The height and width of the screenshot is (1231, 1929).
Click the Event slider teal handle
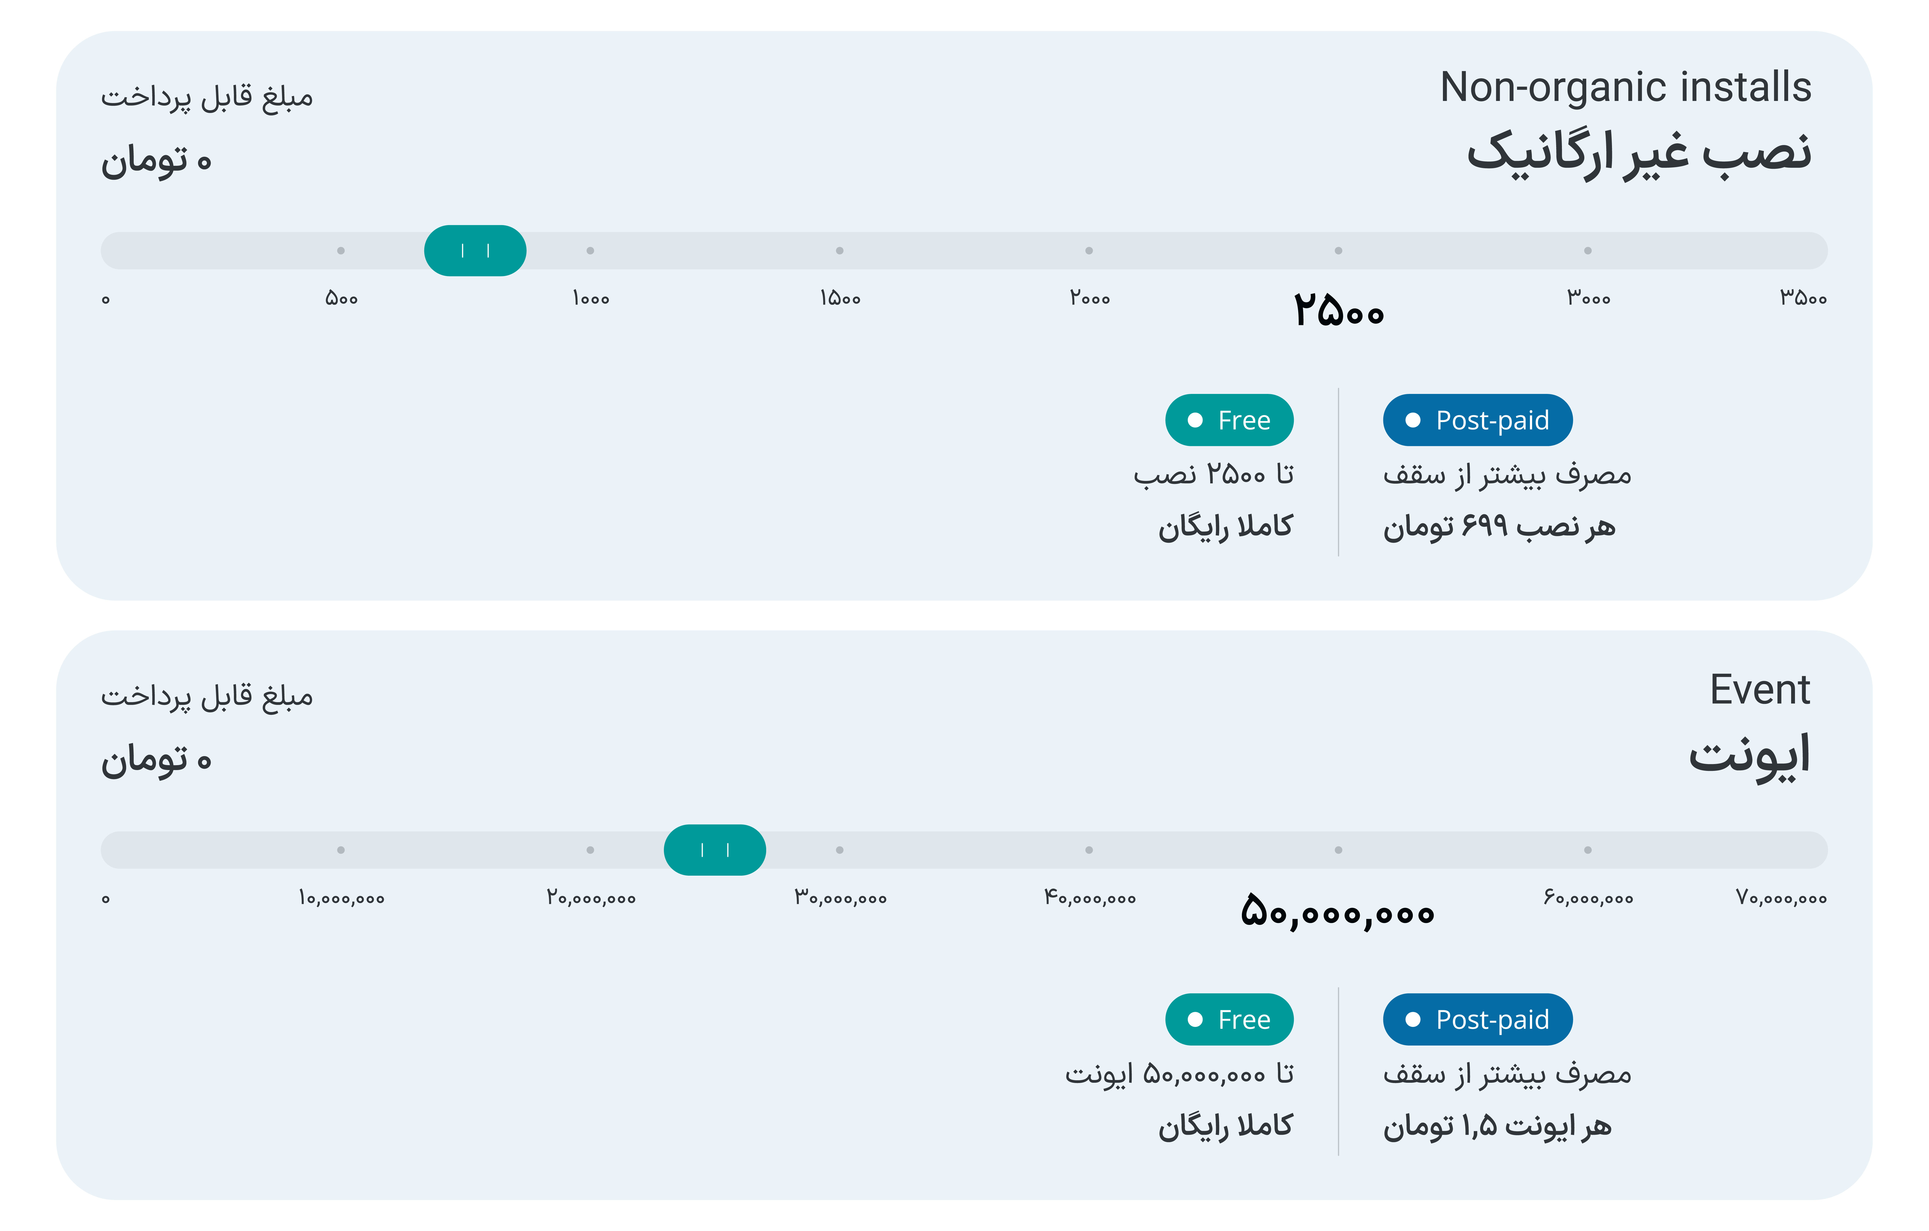coord(714,850)
